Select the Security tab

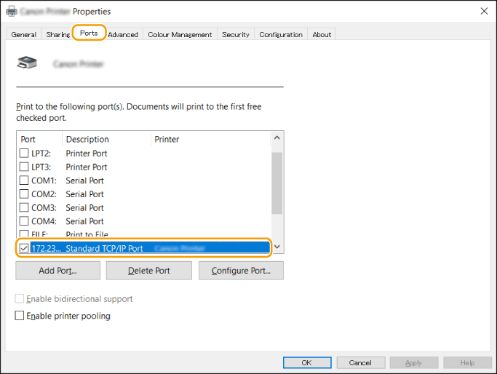pyautogui.click(x=236, y=34)
